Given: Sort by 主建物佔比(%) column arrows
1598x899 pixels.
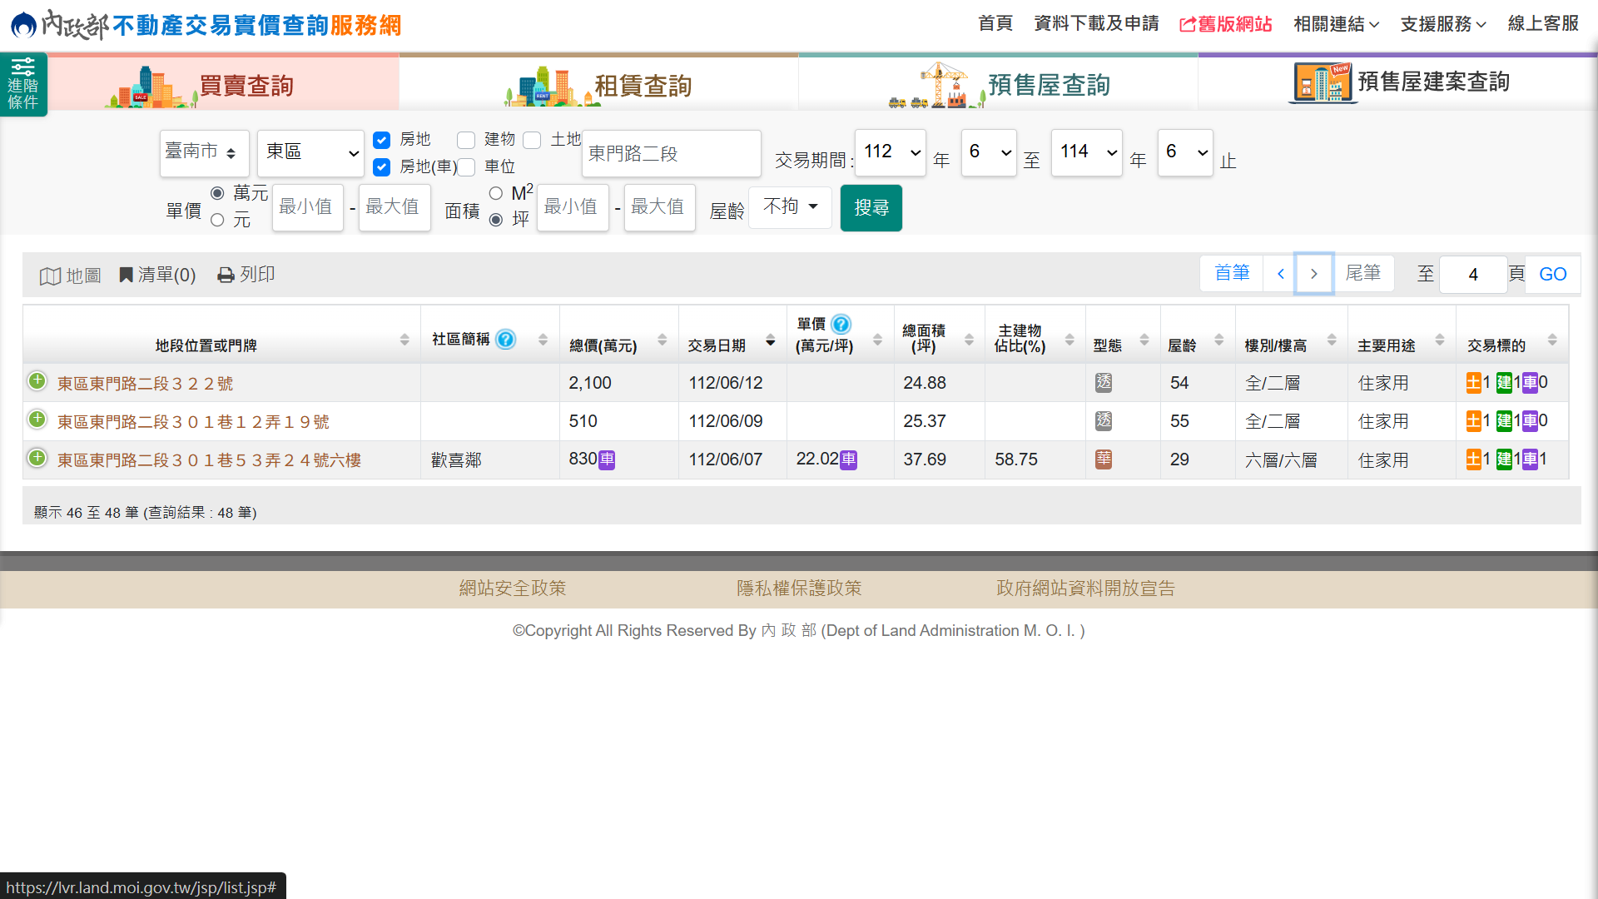Looking at the screenshot, I should click(1069, 340).
